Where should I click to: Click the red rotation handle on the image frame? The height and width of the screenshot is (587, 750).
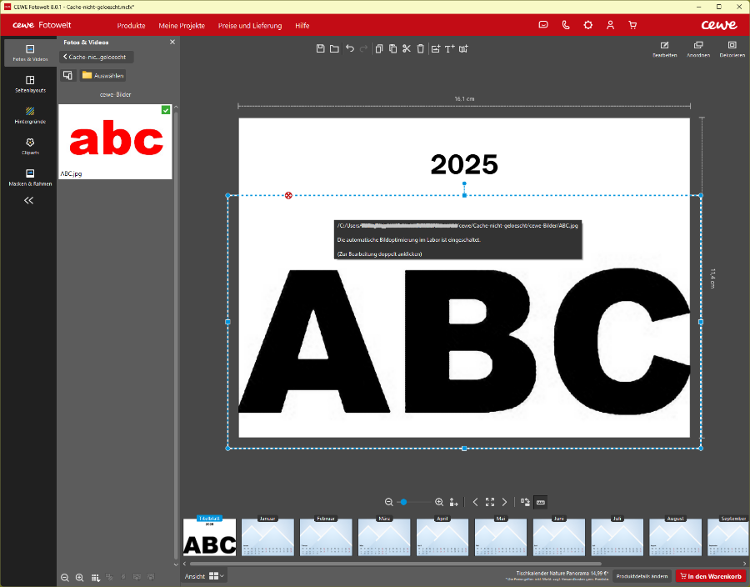click(288, 195)
